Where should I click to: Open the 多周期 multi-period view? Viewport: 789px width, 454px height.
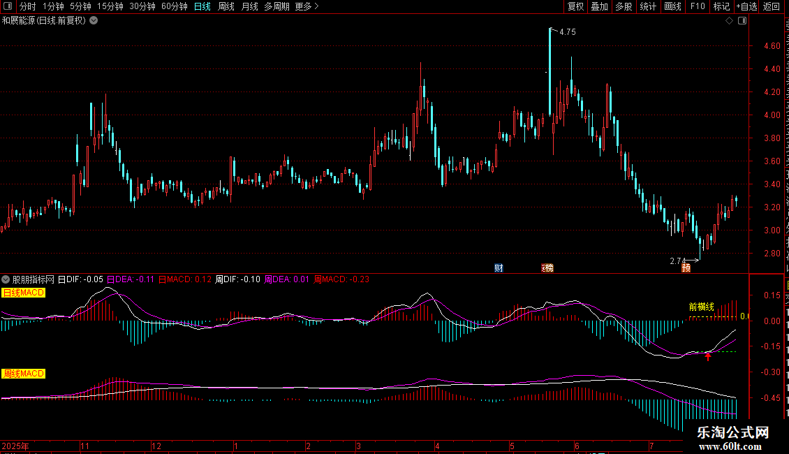coord(276,6)
